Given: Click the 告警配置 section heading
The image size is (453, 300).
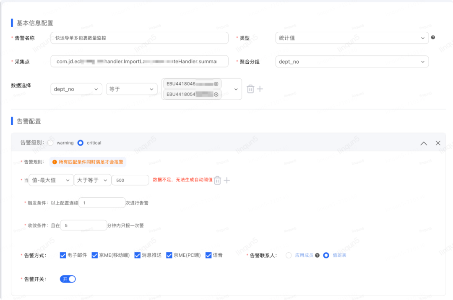Looking at the screenshot, I should click(x=29, y=121).
